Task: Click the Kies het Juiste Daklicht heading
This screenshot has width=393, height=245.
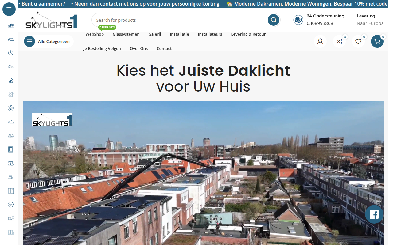Action: pyautogui.click(x=203, y=78)
